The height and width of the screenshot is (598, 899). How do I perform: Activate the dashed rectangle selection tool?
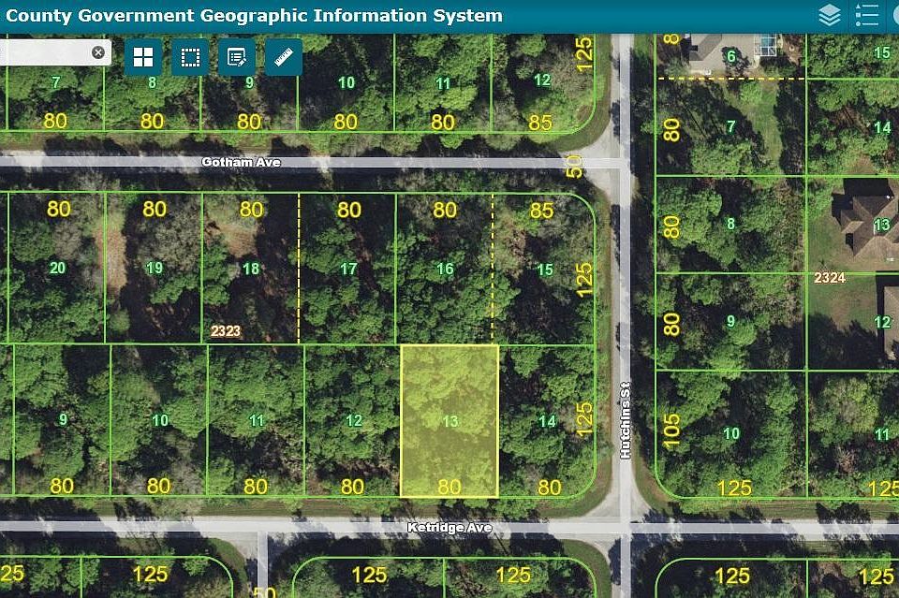click(x=190, y=57)
